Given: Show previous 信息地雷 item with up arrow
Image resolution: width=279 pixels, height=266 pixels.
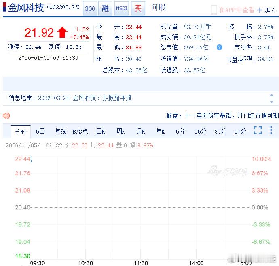Looking at the screenshot, I should [271, 95].
